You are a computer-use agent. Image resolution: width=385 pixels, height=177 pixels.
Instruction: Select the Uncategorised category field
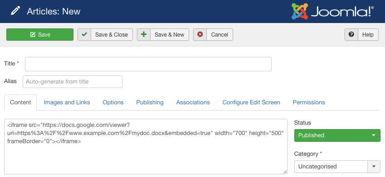(x=331, y=167)
